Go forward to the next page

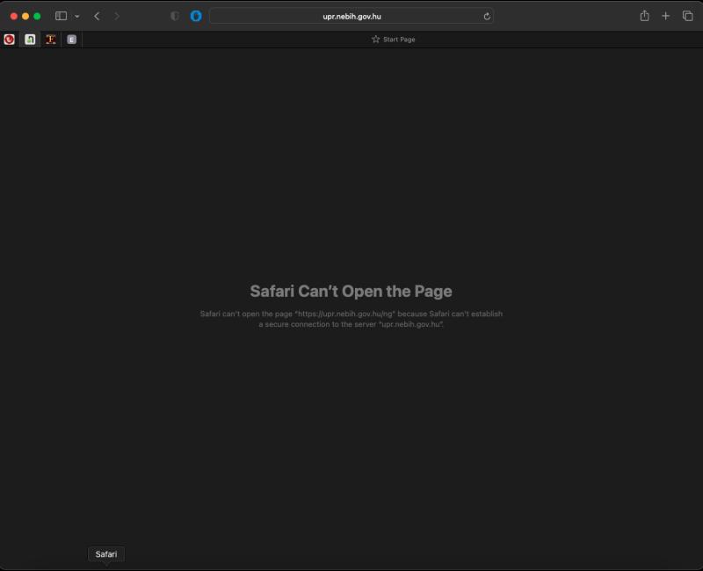[x=117, y=16]
